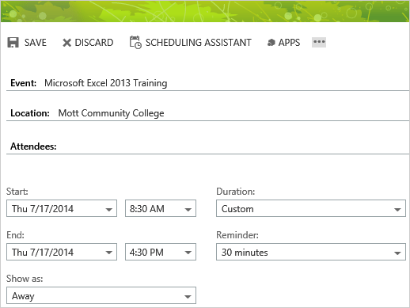Screen dimensions: 410x308
Task: Open the APPS menu
Action: 289,43
